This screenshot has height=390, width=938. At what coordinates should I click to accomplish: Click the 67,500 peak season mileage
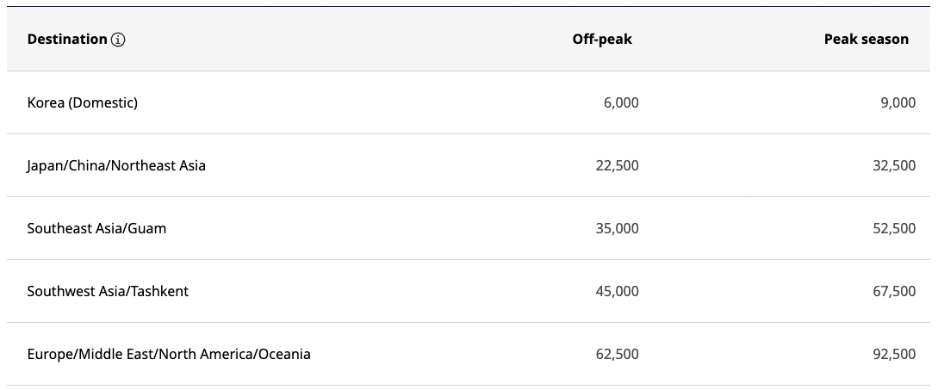pos(894,291)
